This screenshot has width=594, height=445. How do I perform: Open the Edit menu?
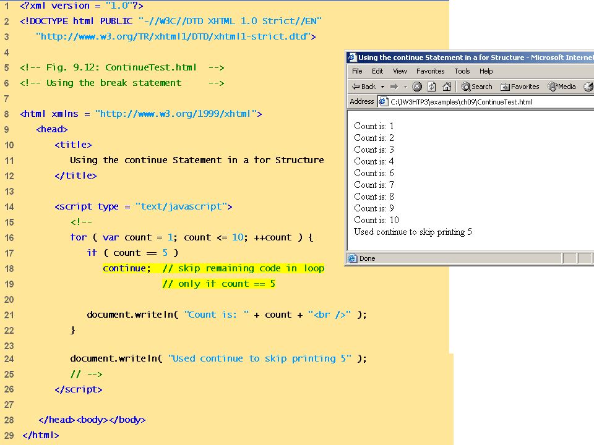click(377, 71)
